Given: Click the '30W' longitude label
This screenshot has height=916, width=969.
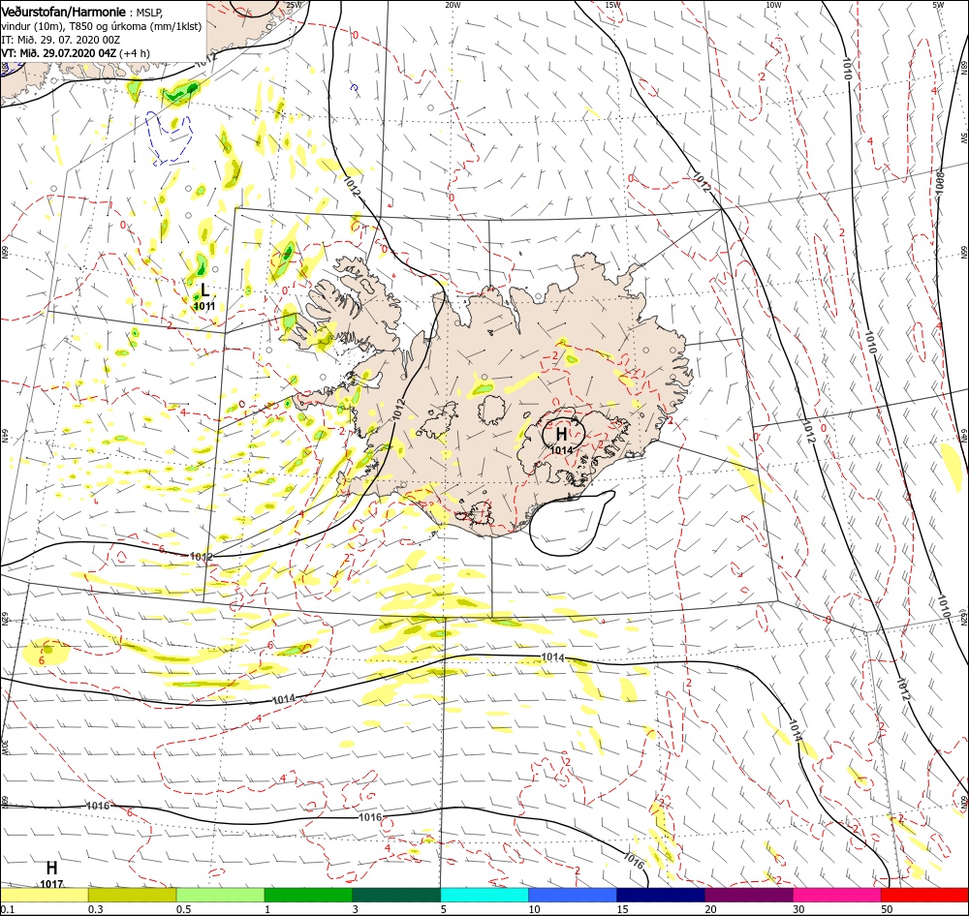Looking at the screenshot, I should click(4, 748).
